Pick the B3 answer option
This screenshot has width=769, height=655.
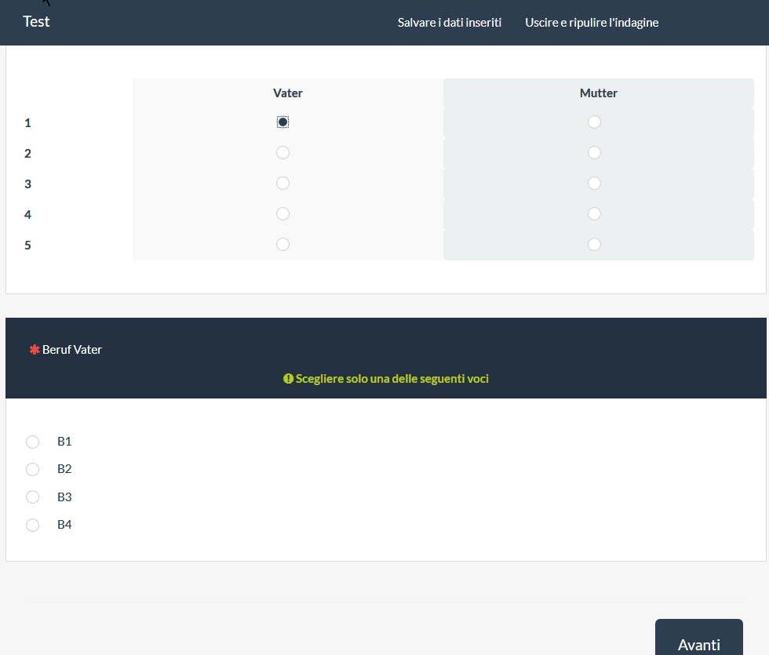[33, 497]
